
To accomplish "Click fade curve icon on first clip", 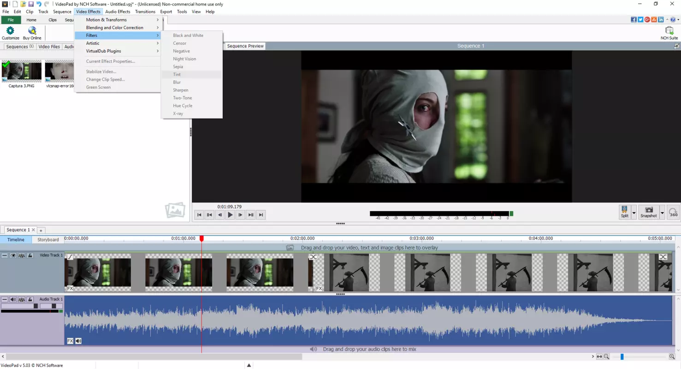I will coord(70,257).
